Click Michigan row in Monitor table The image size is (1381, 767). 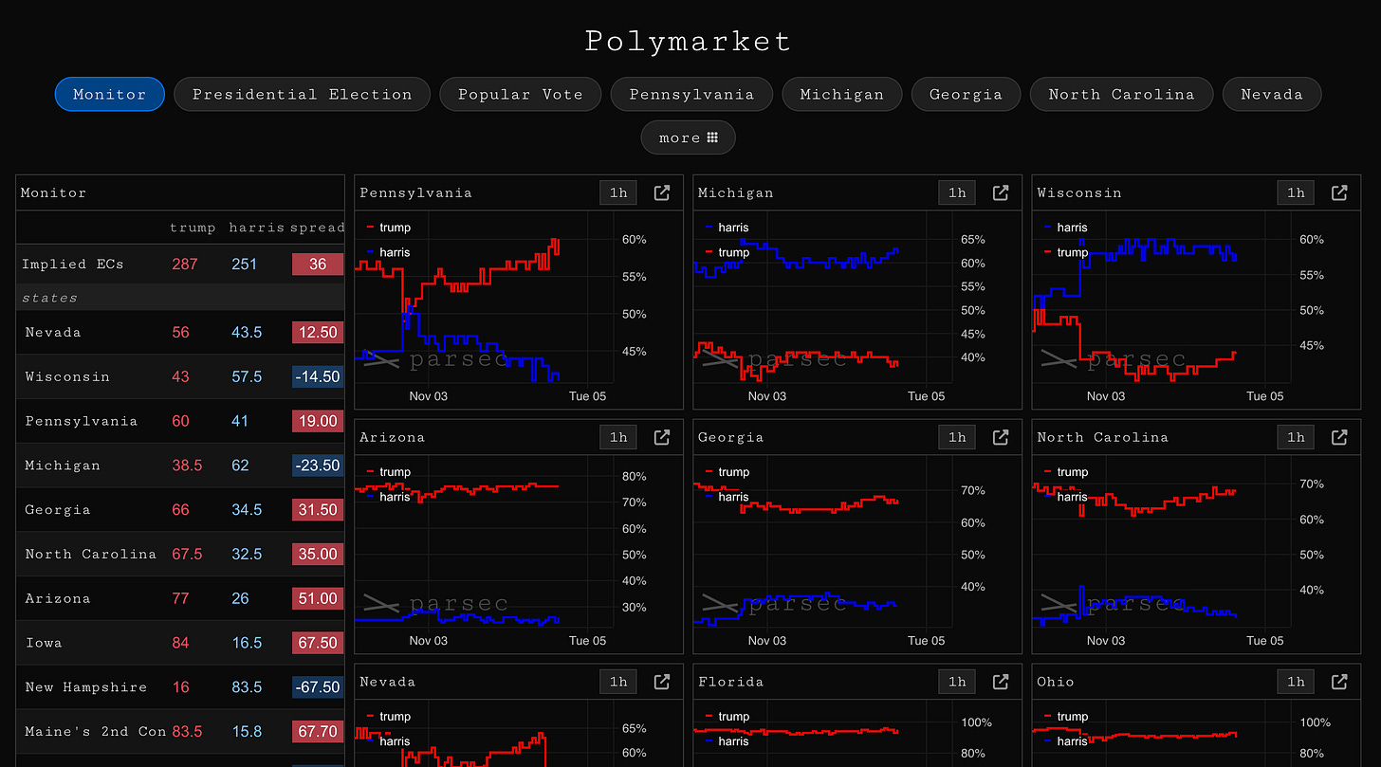coord(180,466)
